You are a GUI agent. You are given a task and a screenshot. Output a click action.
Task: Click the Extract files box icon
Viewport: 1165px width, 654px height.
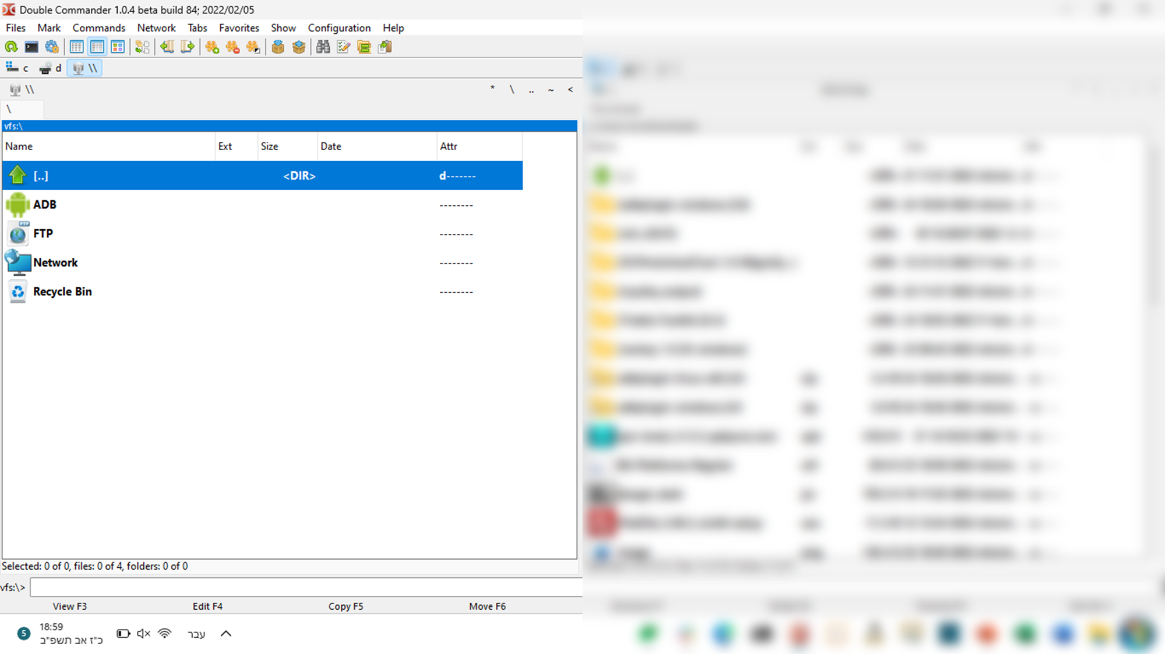(299, 47)
